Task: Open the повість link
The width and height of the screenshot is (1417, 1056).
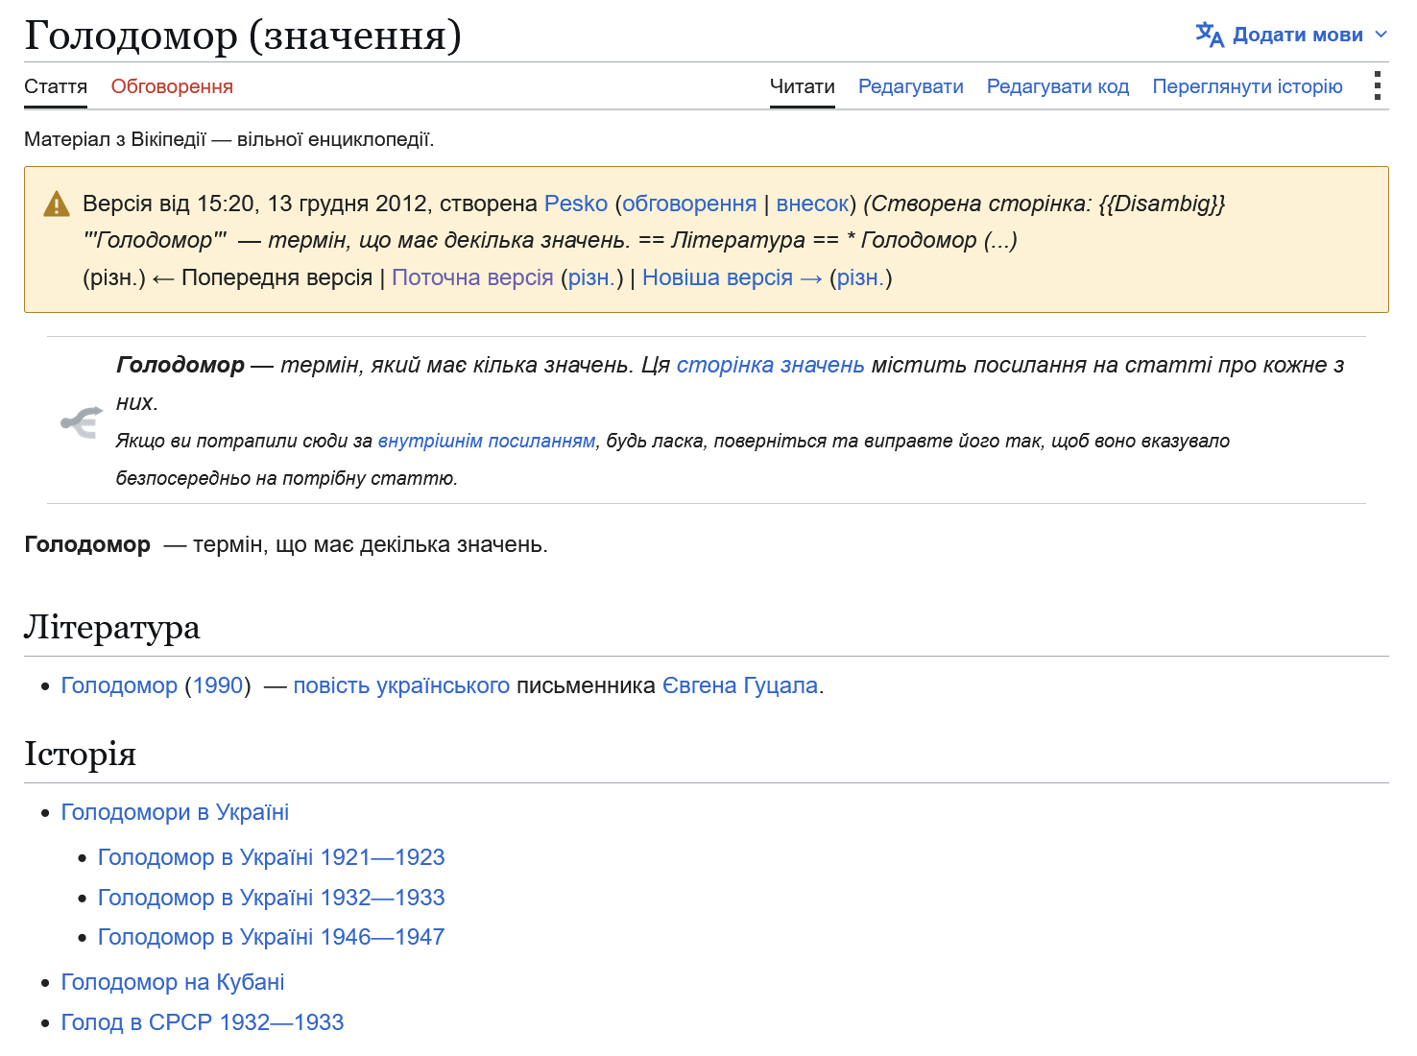Action: pos(329,685)
